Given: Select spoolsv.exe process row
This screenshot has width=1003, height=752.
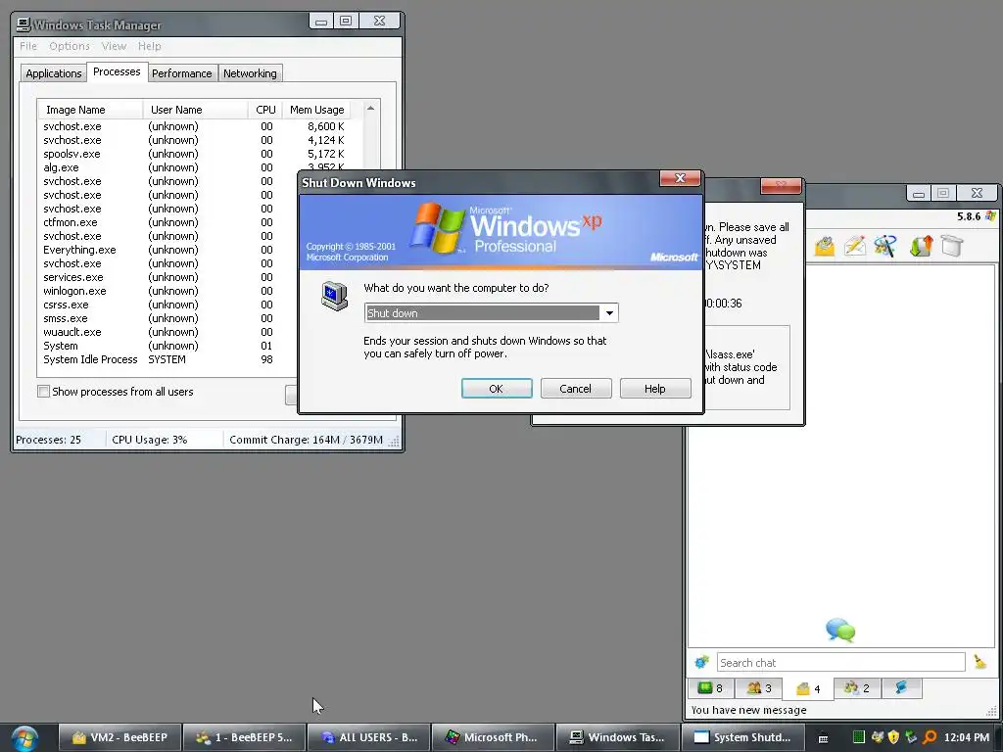Looking at the screenshot, I should [200, 154].
